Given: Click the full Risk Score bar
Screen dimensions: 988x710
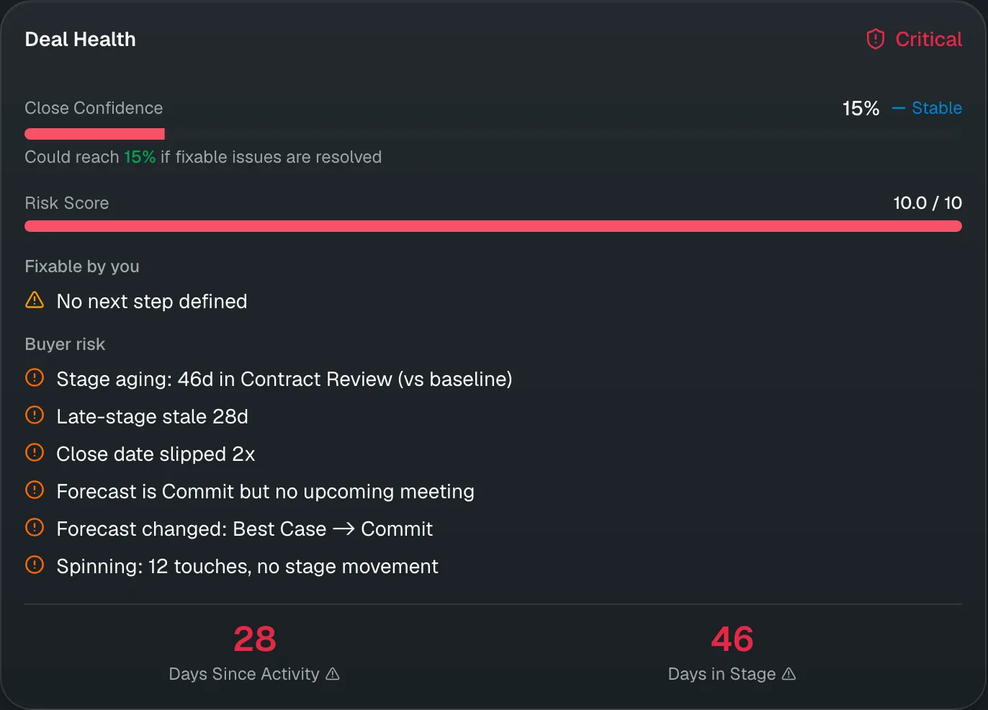Looking at the screenshot, I should coord(493,226).
